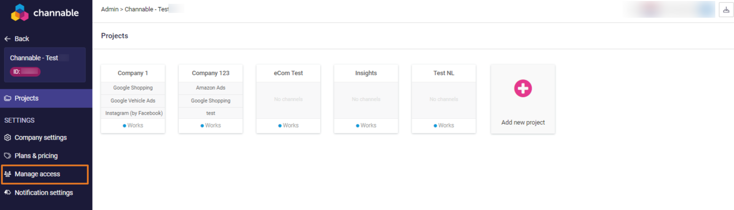This screenshot has width=734, height=210.
Task: Open the Insights project card
Action: (366, 73)
